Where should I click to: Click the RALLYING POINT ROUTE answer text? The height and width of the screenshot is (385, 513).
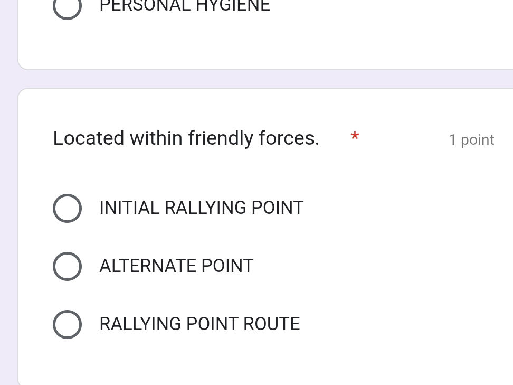(x=199, y=324)
